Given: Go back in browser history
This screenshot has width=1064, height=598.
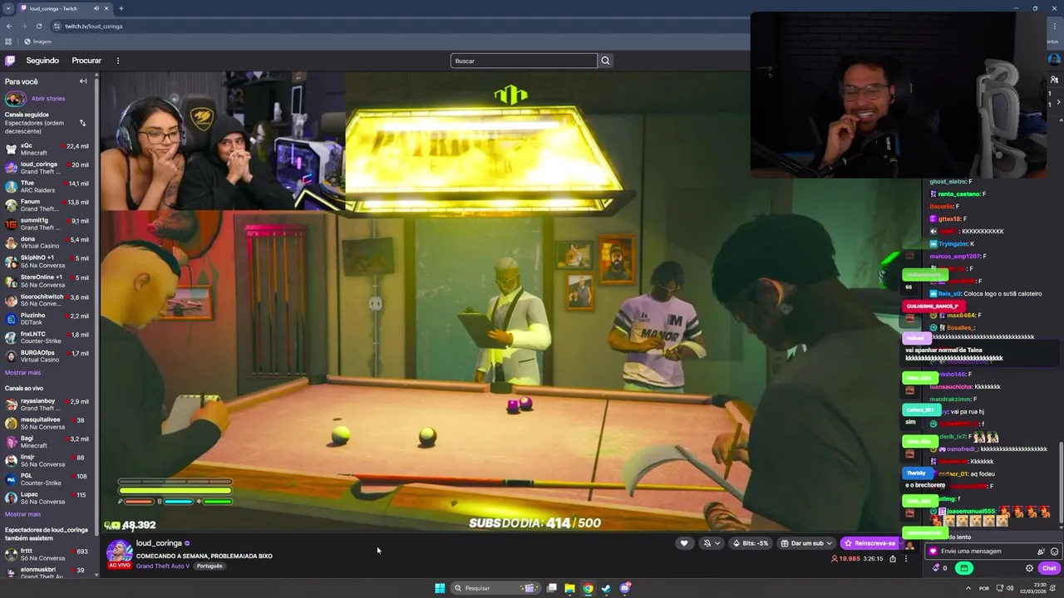Looking at the screenshot, I should (x=9, y=26).
